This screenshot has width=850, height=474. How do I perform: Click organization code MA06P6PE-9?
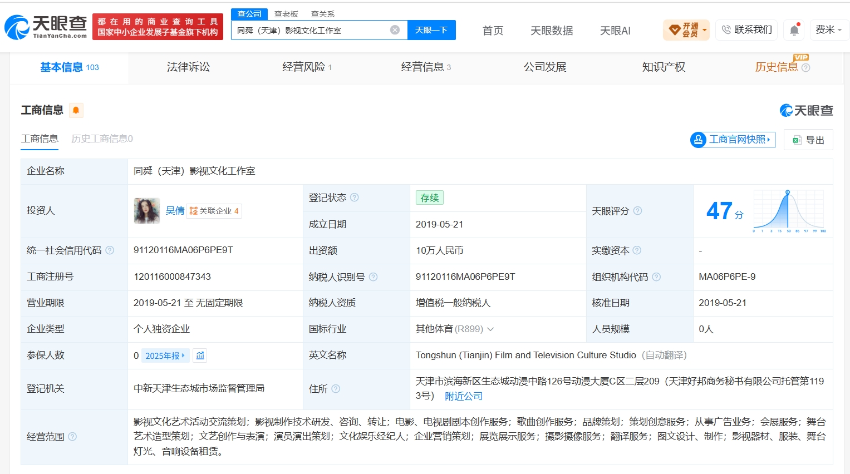click(x=727, y=276)
